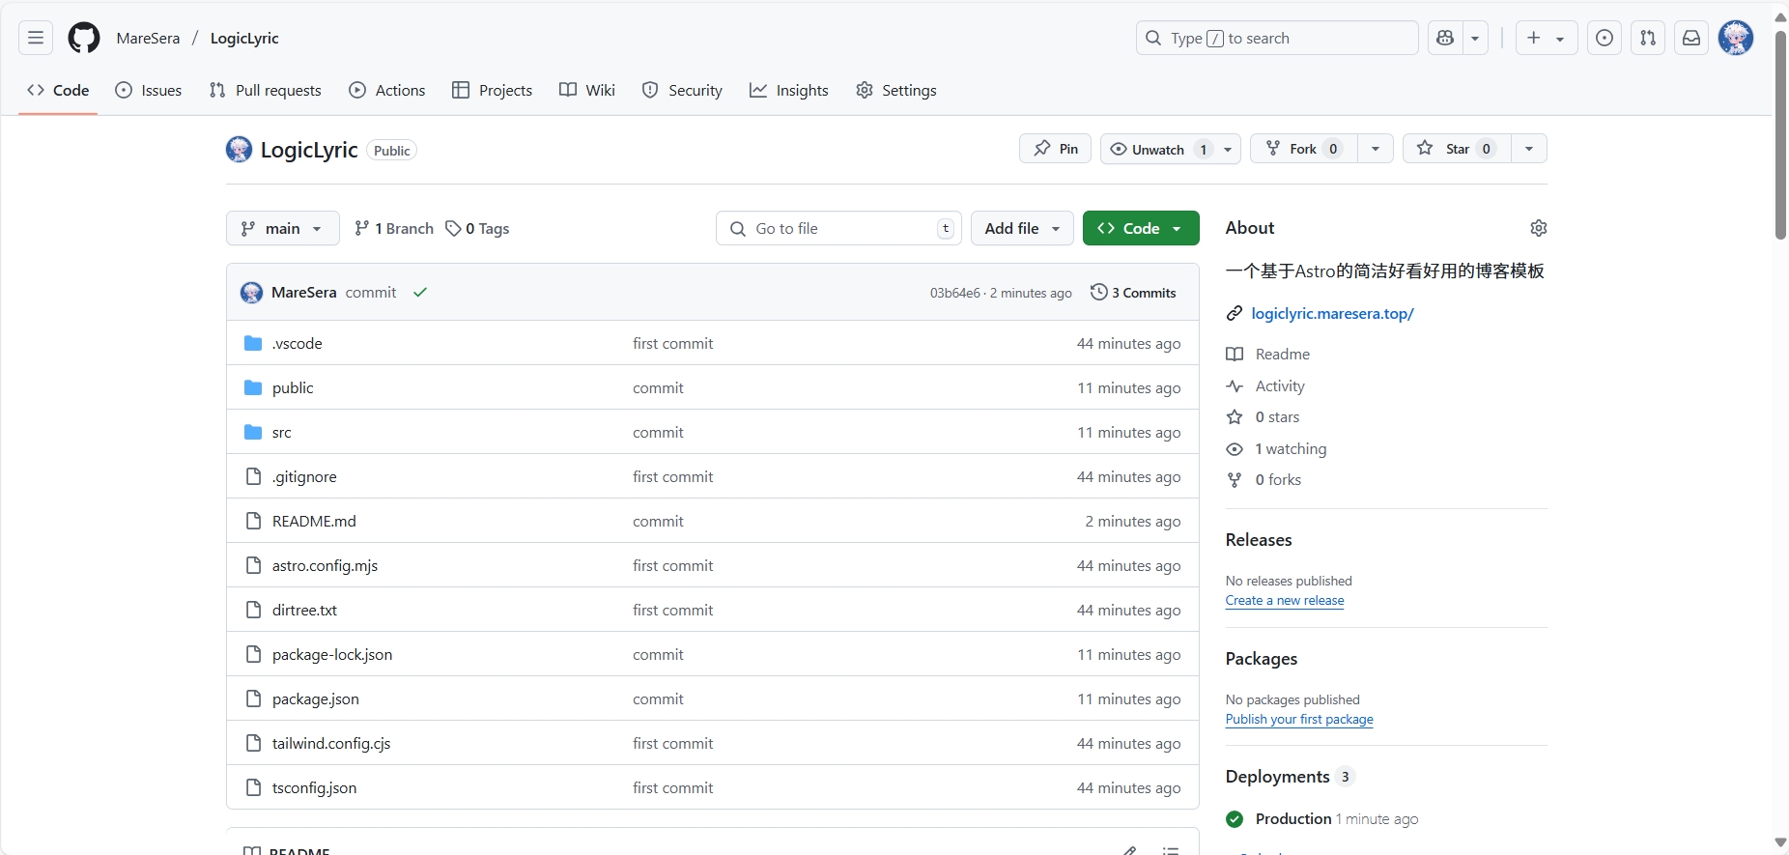The image size is (1789, 855).
Task: View 1 Branch link
Action: pyautogui.click(x=394, y=228)
